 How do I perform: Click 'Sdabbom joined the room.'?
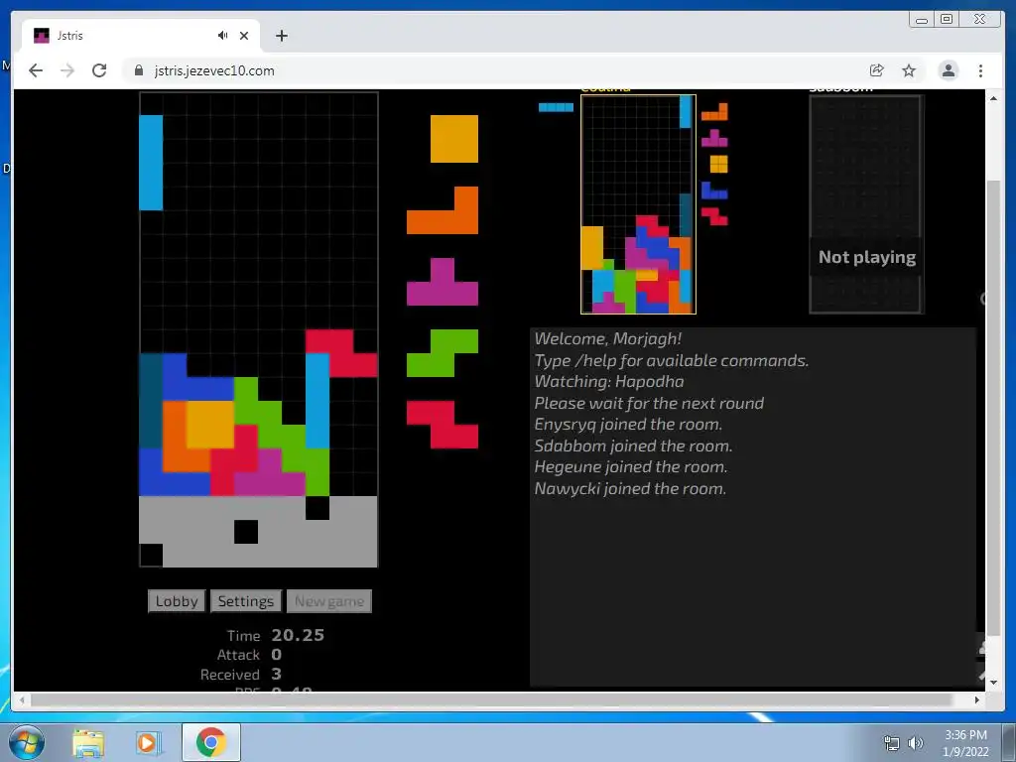click(x=633, y=445)
